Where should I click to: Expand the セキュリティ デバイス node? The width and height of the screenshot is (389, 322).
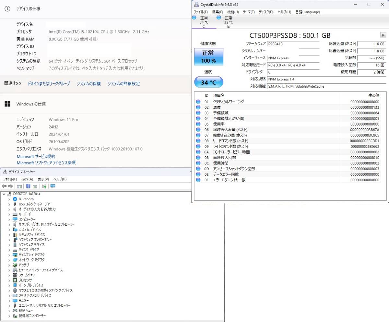tap(9, 234)
